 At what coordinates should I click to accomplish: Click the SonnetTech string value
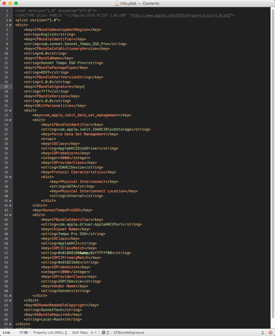(x=51, y=310)
